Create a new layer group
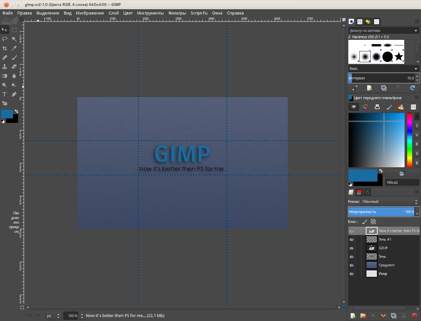The width and height of the screenshot is (421, 321). pos(363,316)
